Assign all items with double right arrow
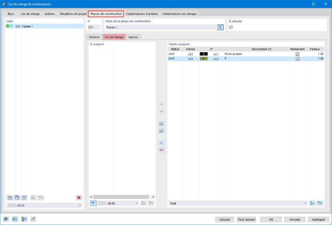 pyautogui.click(x=161, y=111)
